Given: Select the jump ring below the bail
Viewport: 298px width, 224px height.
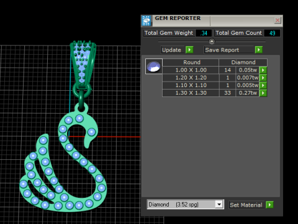Looking at the screenshot, I should pos(82,91).
